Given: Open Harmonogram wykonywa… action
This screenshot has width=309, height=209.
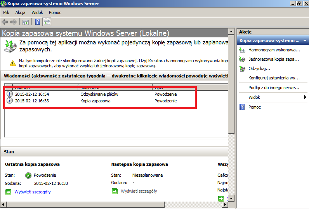Looking at the screenshot, I should 274,50.
